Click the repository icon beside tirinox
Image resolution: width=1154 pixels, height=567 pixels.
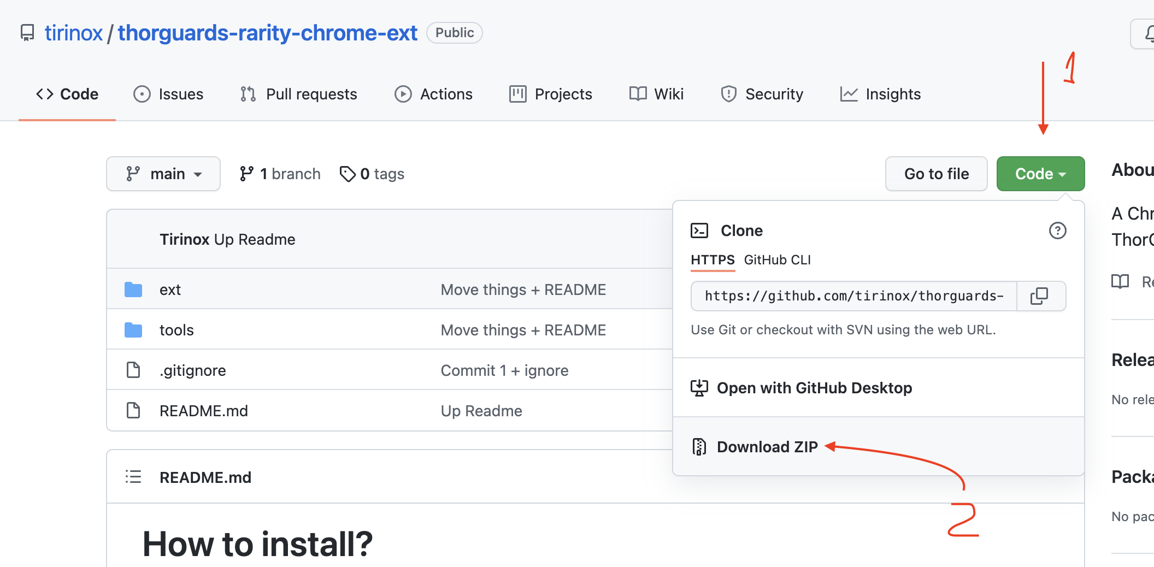pyautogui.click(x=27, y=33)
